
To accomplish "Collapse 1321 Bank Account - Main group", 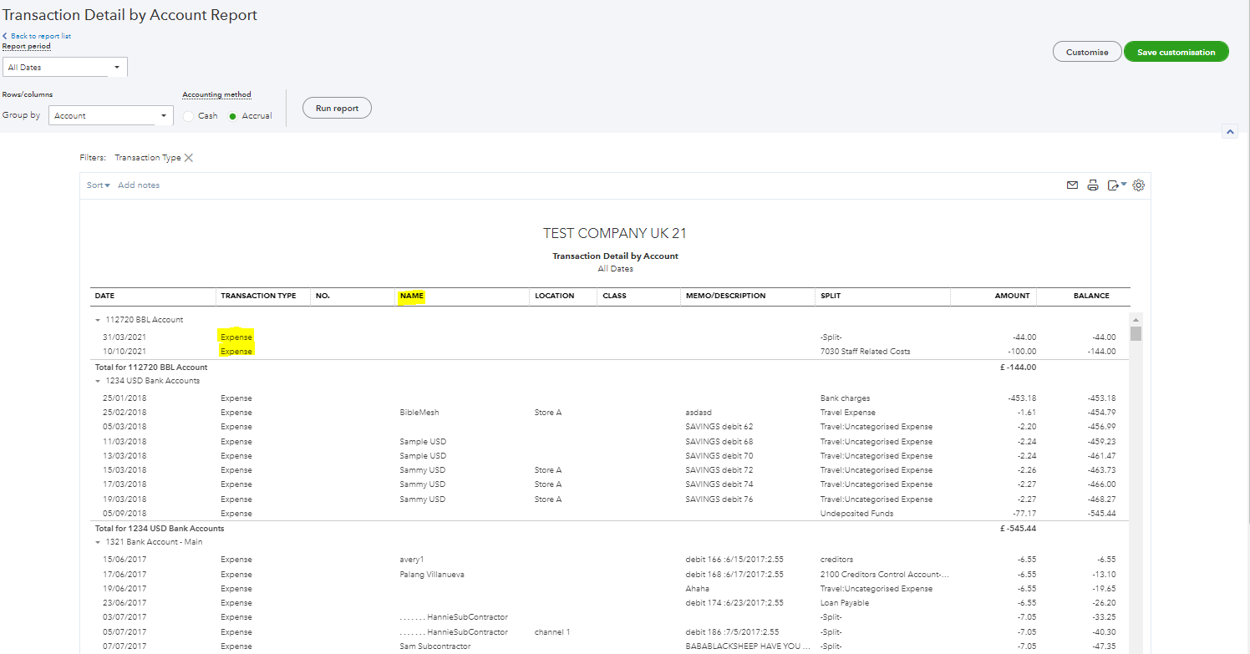I will tap(98, 542).
